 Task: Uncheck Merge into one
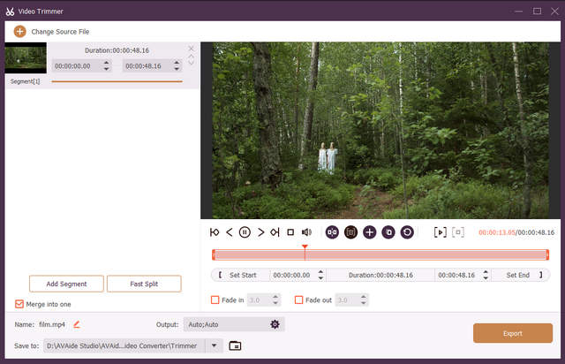pos(20,304)
